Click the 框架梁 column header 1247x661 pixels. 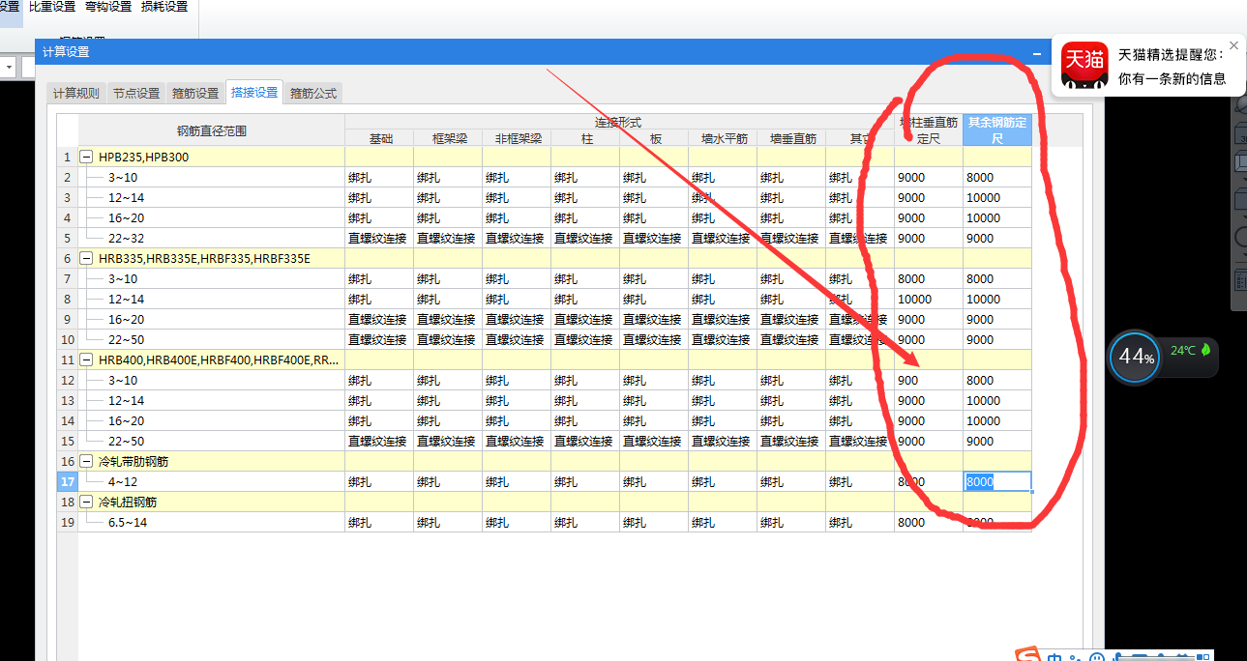coord(449,139)
